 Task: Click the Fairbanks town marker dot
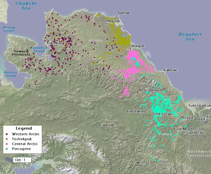pos(99,128)
